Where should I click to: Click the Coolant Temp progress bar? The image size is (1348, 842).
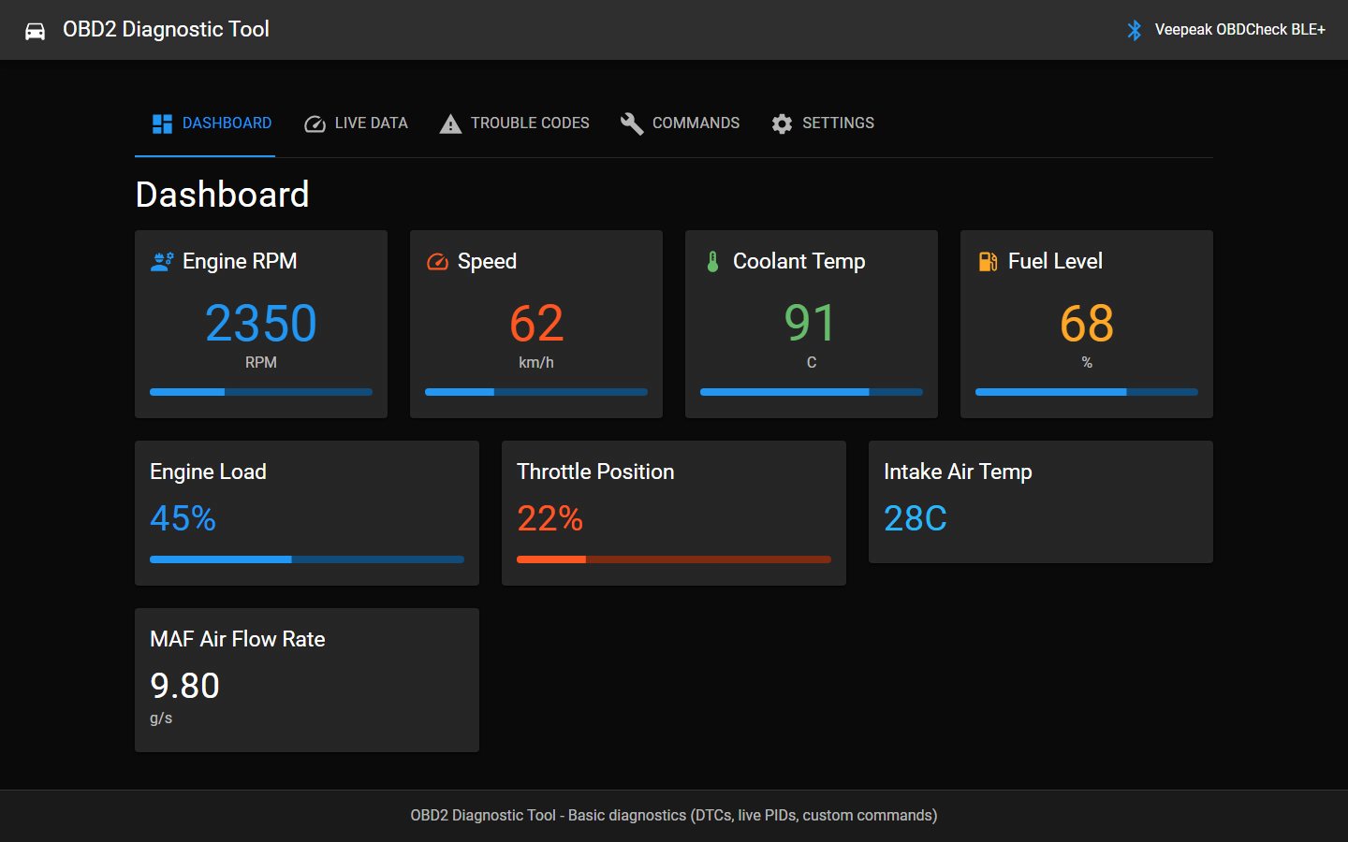point(812,392)
